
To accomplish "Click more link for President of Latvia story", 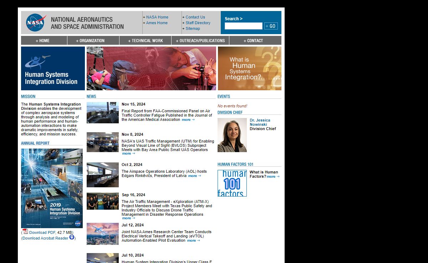I will (x=194, y=176).
